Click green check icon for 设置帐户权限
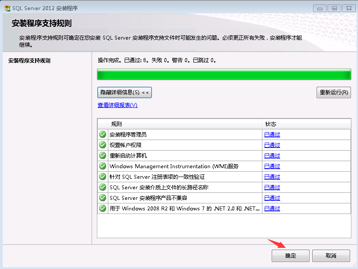 click(103, 145)
